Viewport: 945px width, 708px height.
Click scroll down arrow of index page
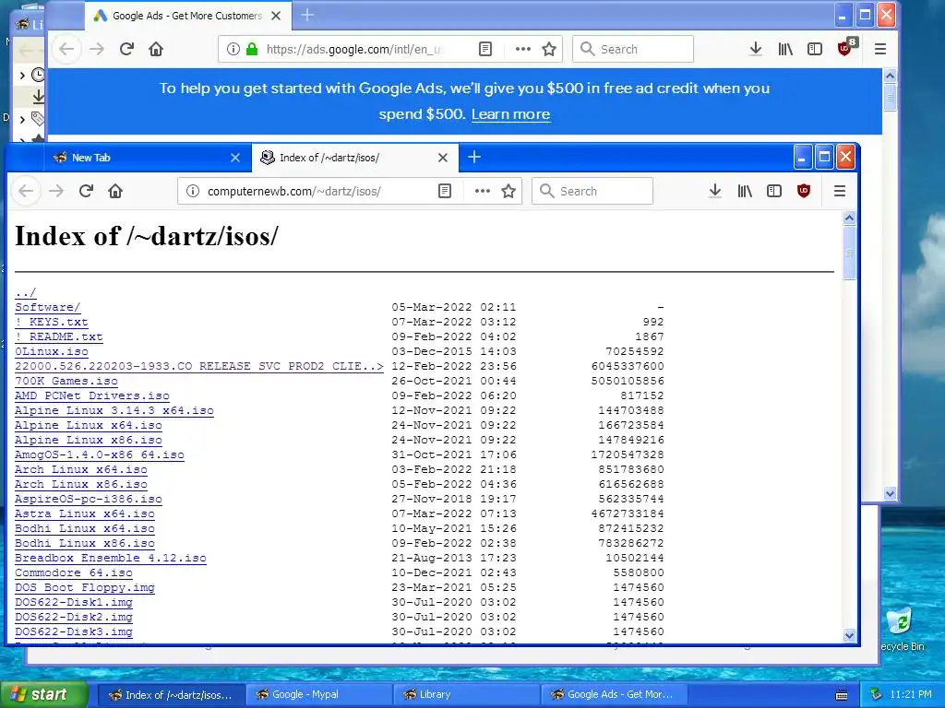click(849, 635)
